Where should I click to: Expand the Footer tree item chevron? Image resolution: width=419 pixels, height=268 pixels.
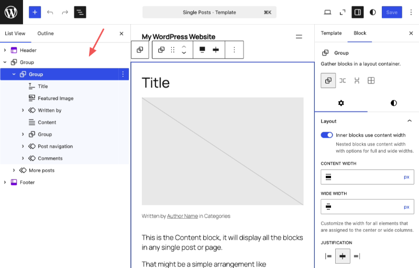tap(5, 182)
